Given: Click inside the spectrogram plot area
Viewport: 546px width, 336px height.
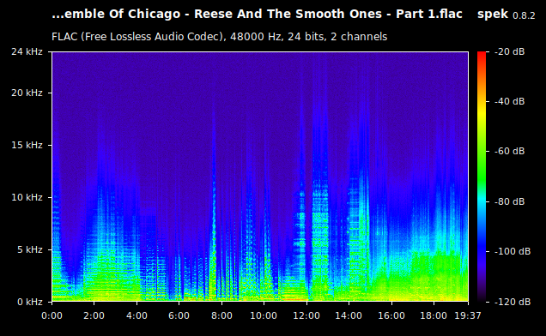Looking at the screenshot, I should click(x=260, y=177).
